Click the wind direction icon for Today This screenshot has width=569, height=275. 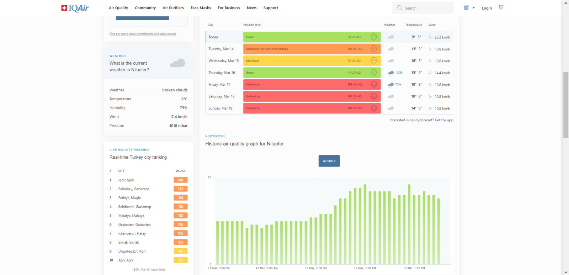point(430,37)
